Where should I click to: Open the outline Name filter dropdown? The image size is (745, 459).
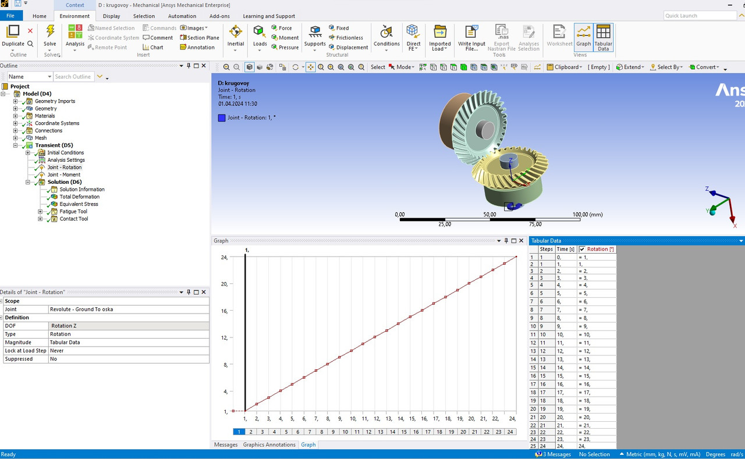coord(48,77)
